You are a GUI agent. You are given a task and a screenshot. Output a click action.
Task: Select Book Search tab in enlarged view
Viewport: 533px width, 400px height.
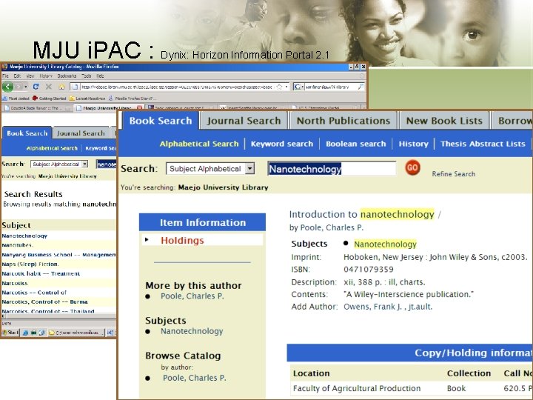point(161,121)
